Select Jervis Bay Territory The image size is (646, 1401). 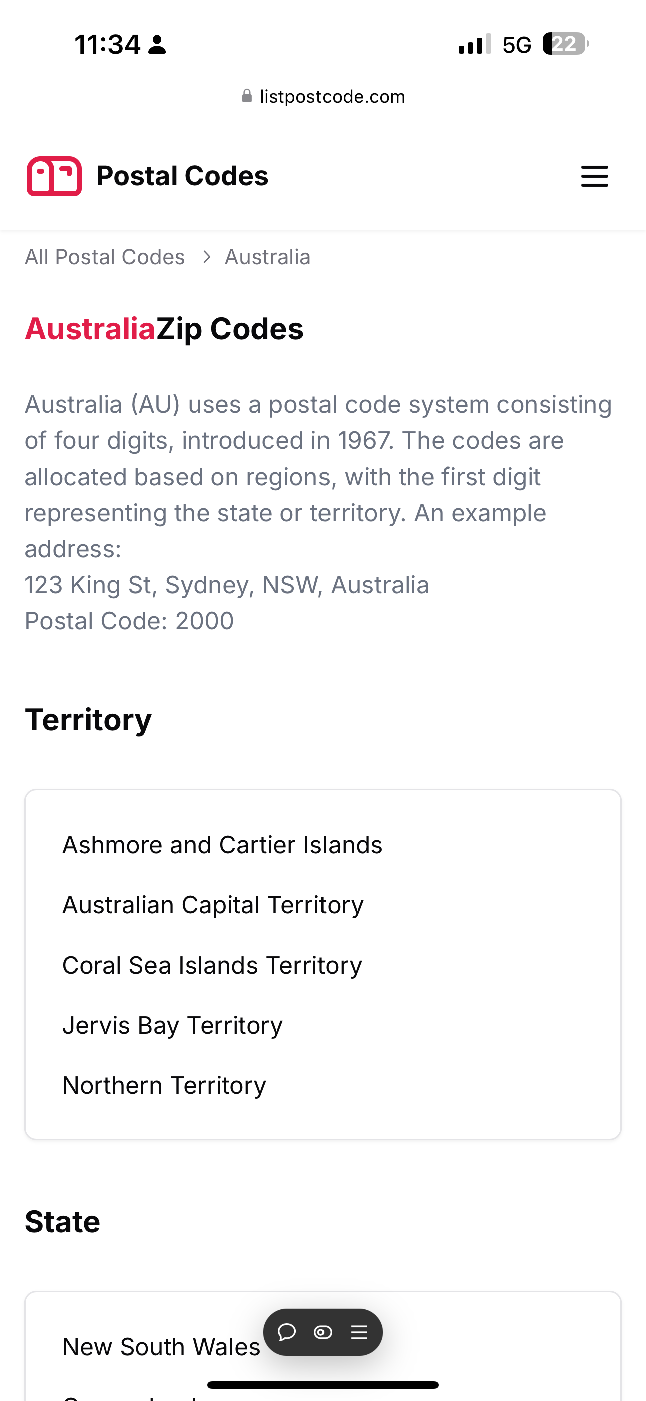tap(172, 1025)
